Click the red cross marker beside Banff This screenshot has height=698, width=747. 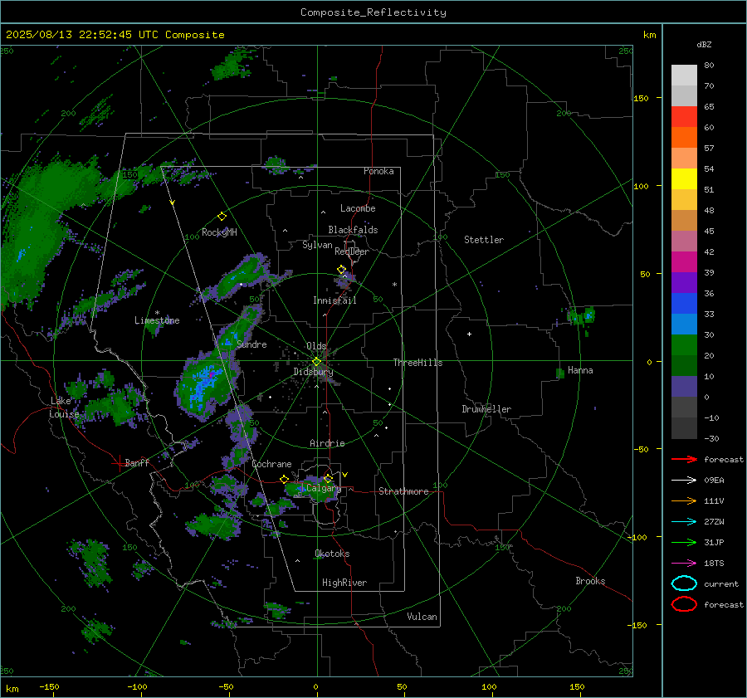coord(119,463)
